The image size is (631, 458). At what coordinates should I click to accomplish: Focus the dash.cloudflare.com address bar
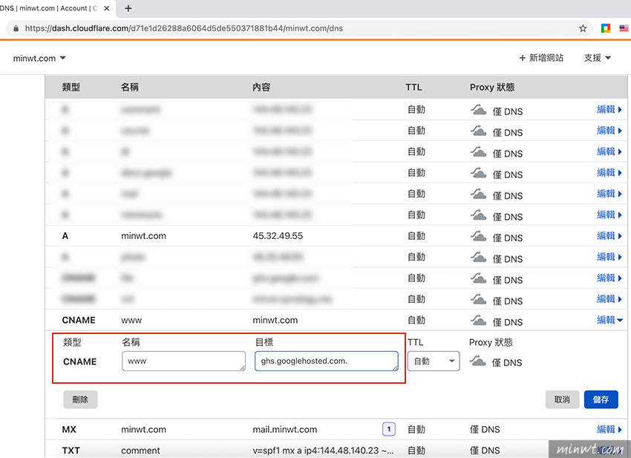coord(298,28)
